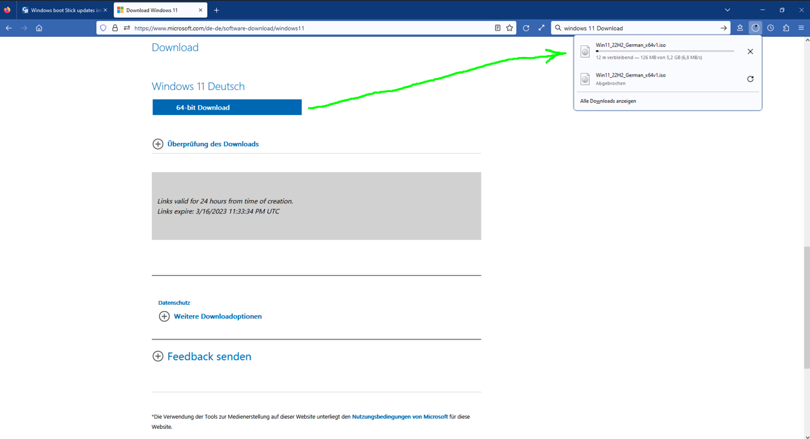
Task: Open the extensions puzzle icon
Action: click(786, 28)
